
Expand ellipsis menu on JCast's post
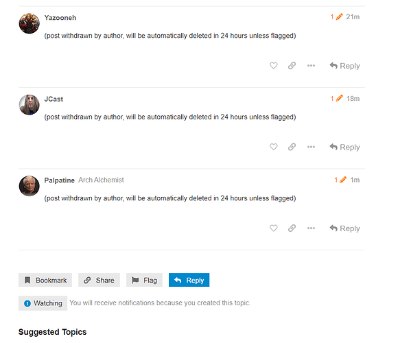(311, 147)
